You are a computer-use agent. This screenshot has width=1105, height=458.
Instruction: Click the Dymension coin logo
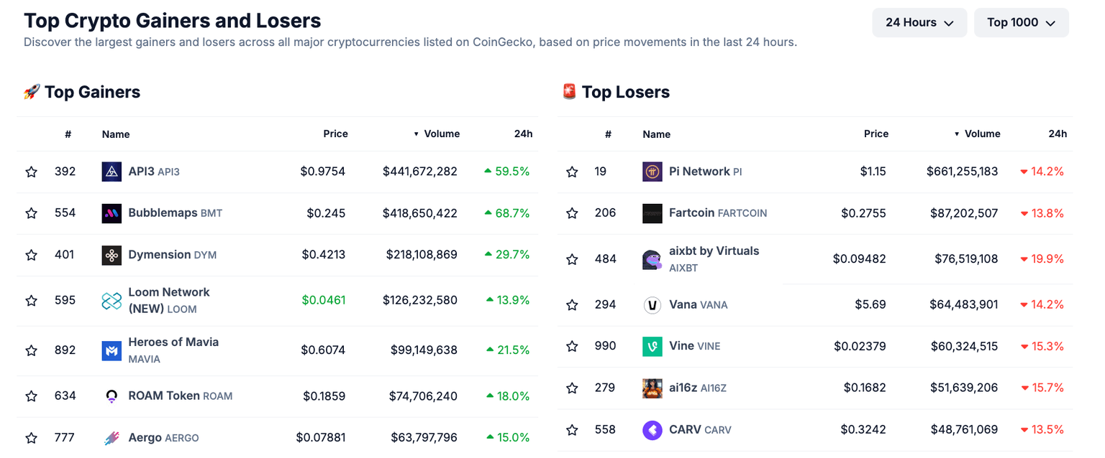(x=112, y=254)
